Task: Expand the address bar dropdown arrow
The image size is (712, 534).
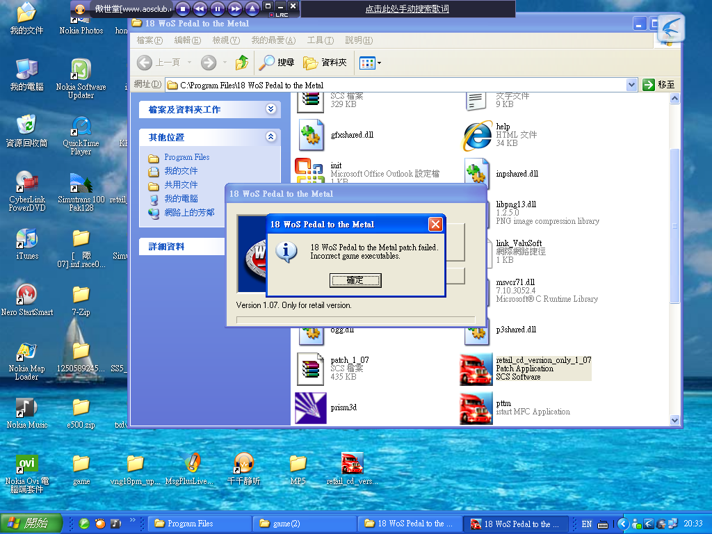Action: (631, 85)
